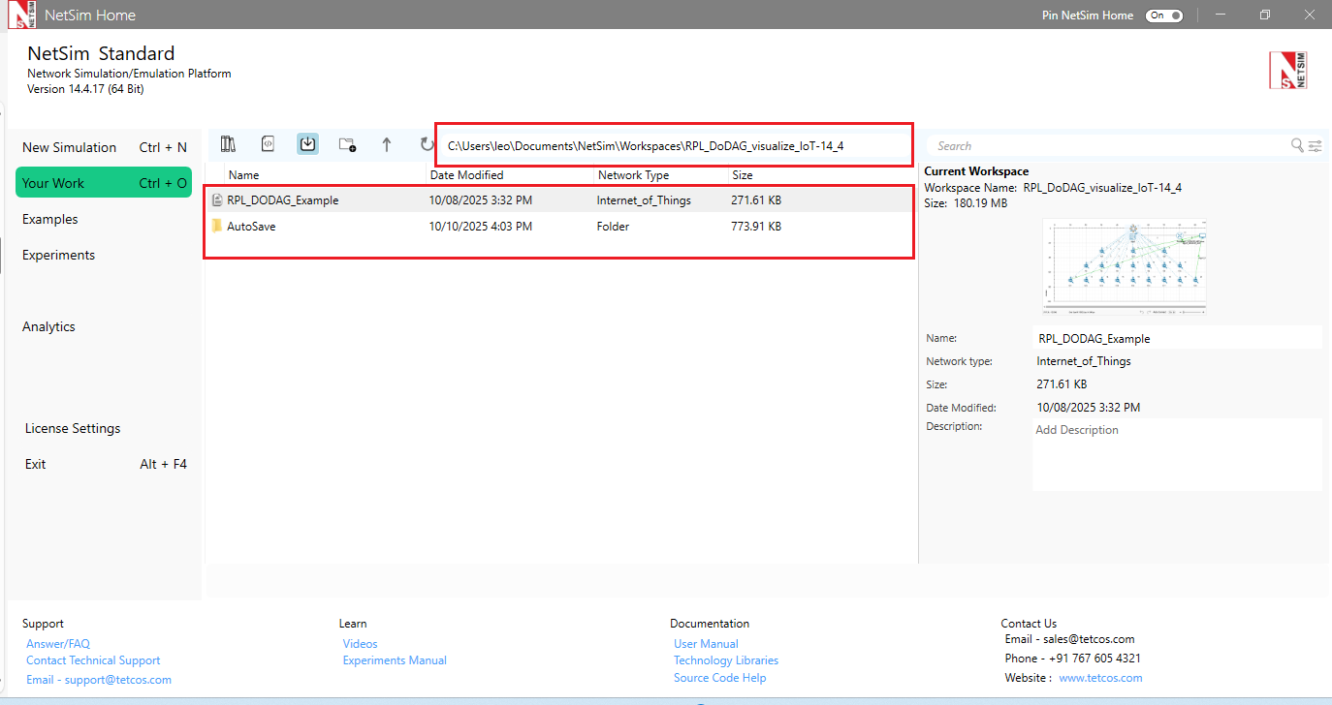Select the RPL_DODAG_Example file name

(283, 200)
